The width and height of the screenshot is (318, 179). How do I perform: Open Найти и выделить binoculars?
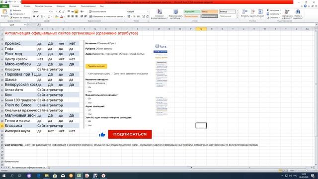(x=298, y=14)
